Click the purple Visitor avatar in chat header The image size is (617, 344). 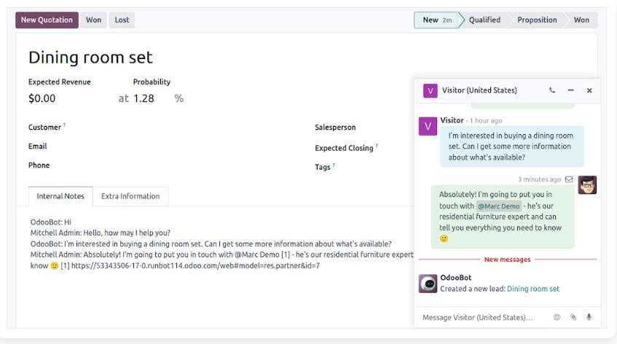[431, 90]
